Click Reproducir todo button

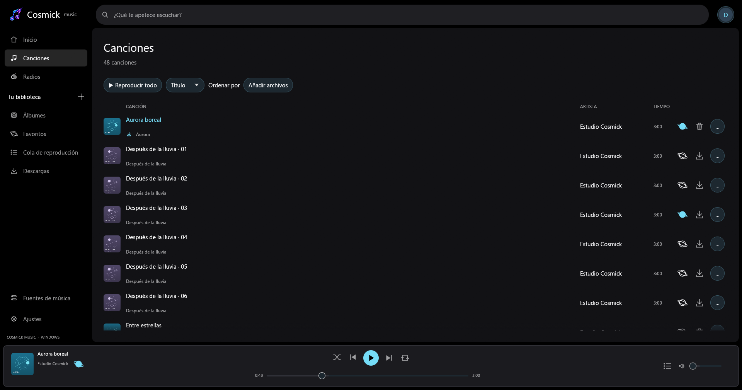click(x=133, y=85)
